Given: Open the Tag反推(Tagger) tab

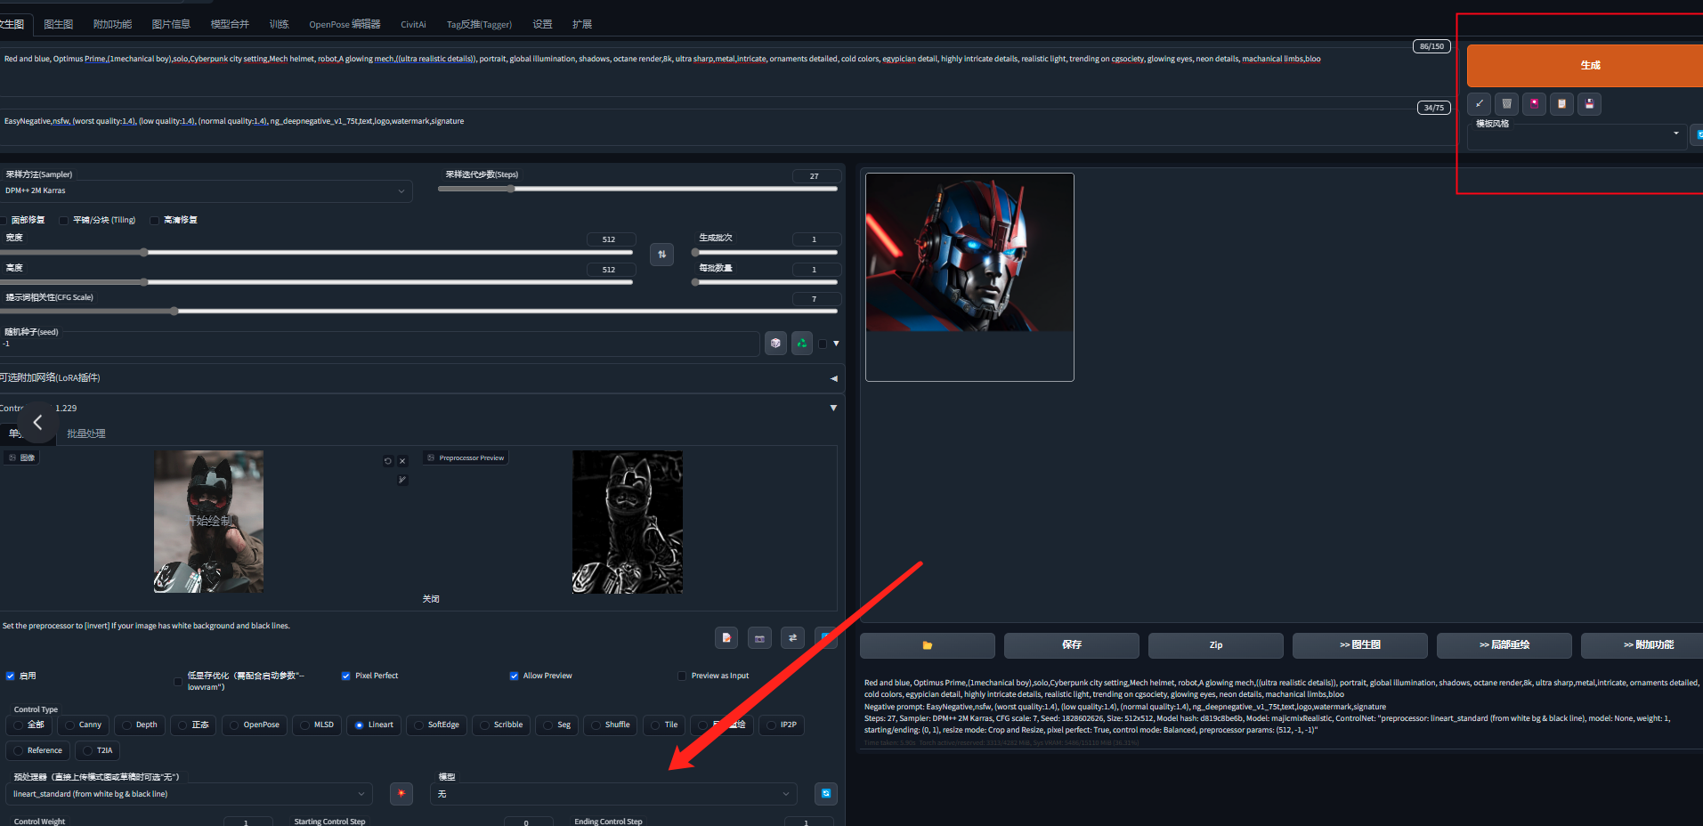Looking at the screenshot, I should click(x=479, y=24).
